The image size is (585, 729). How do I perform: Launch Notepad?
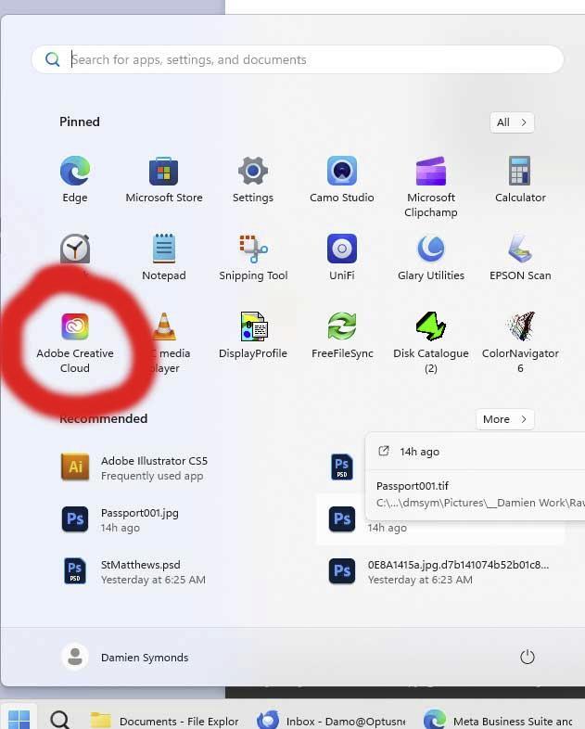(x=163, y=258)
